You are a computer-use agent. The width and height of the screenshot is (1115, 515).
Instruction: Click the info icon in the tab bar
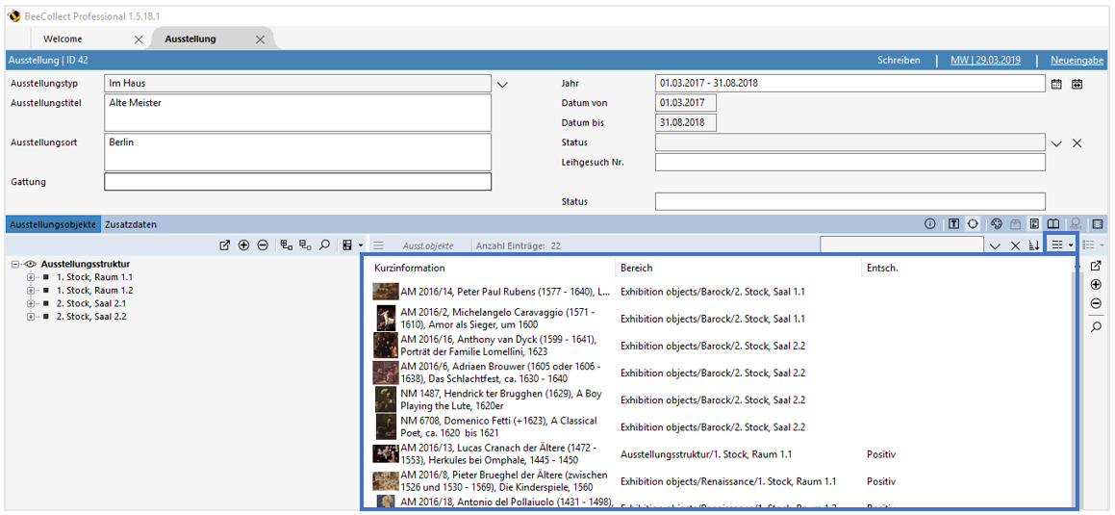tap(930, 224)
